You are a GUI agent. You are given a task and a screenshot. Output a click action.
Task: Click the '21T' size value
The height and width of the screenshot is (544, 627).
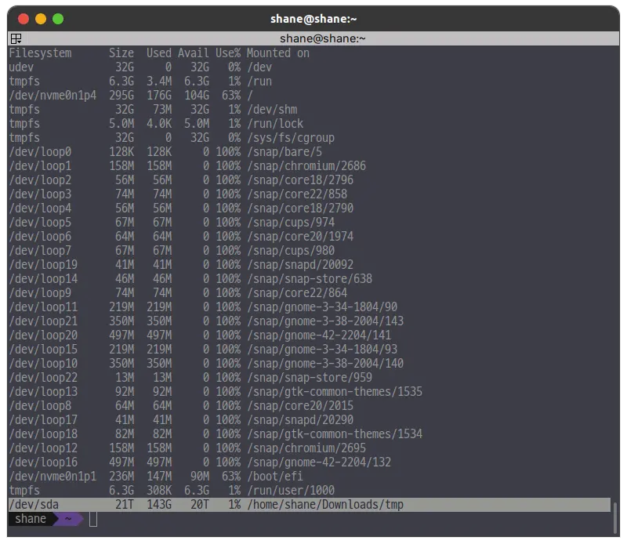click(x=125, y=504)
